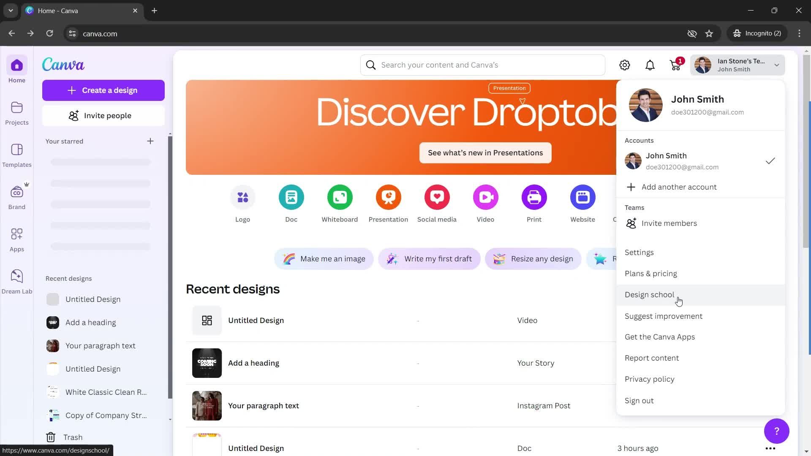Open Privacy policy menu item
This screenshot has width=811, height=456.
tap(701, 379)
